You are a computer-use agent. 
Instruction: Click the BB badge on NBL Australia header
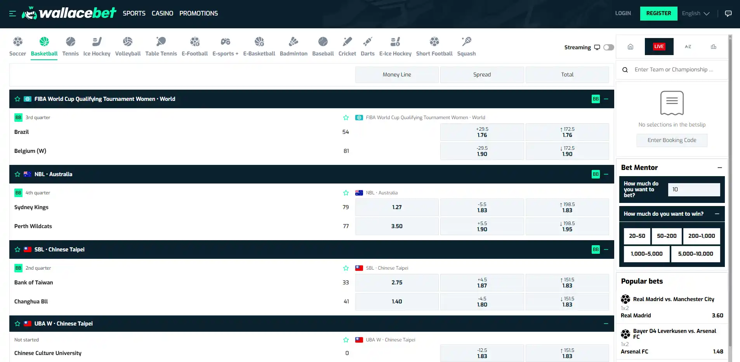596,174
